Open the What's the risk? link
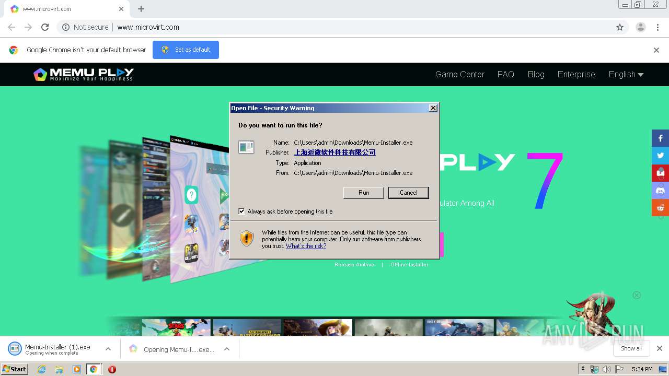 (x=306, y=246)
